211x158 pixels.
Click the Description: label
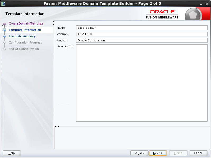tap(65, 46)
